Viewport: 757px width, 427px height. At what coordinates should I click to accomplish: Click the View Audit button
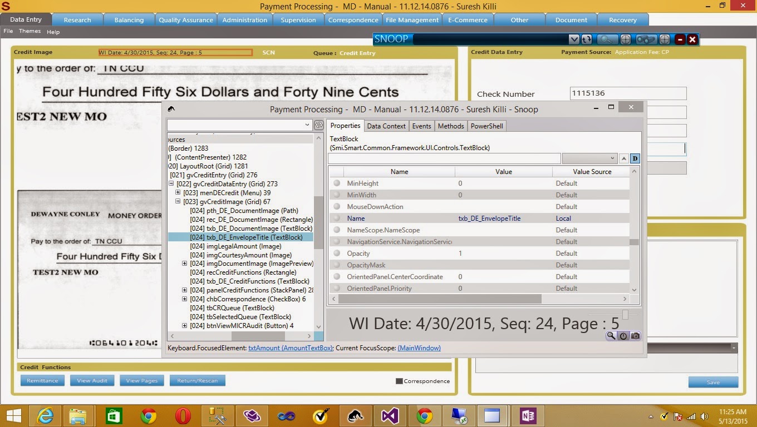pos(92,381)
